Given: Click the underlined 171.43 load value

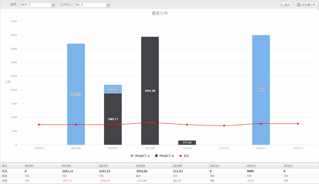Looking at the screenshot, I should (x=177, y=171).
